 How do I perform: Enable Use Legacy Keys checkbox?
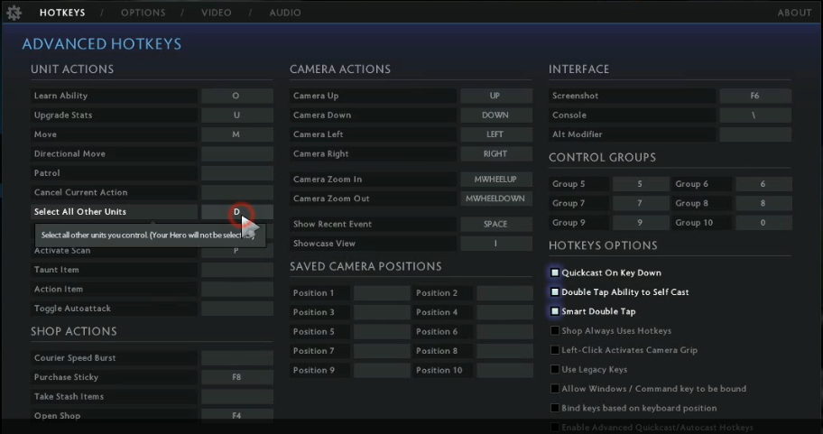coord(555,369)
